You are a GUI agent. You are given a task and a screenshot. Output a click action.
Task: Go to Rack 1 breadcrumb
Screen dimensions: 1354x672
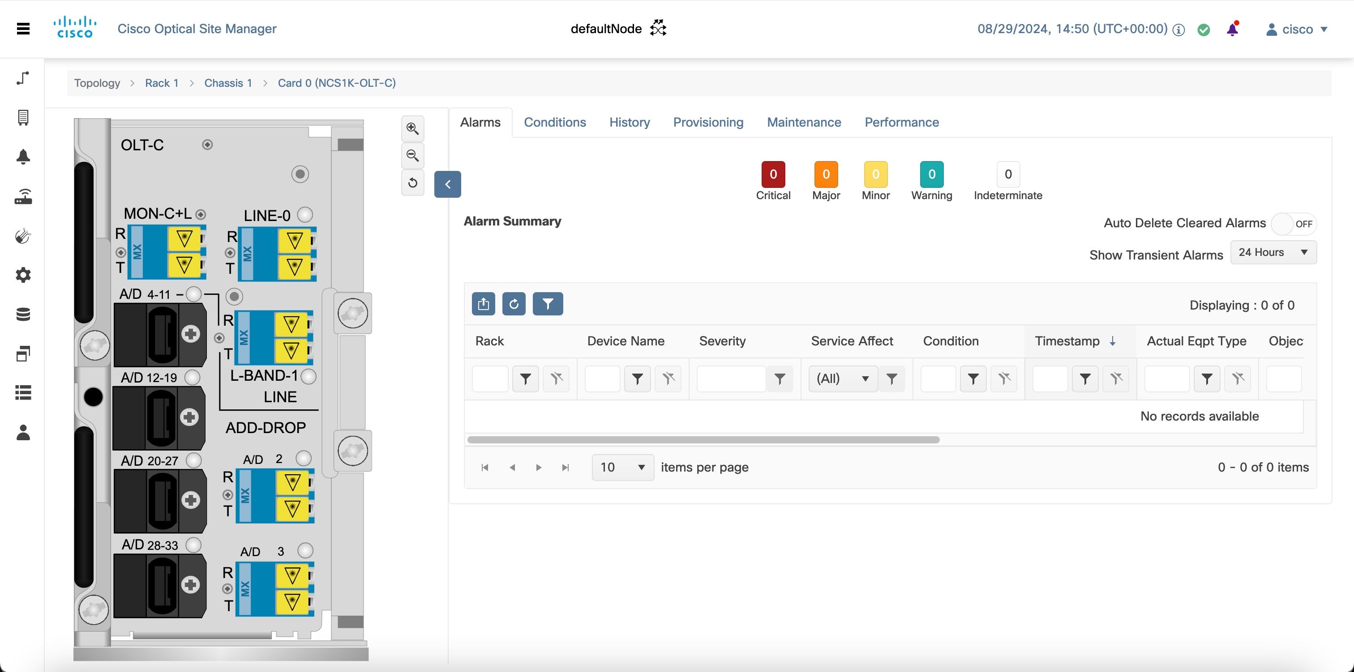coord(162,83)
